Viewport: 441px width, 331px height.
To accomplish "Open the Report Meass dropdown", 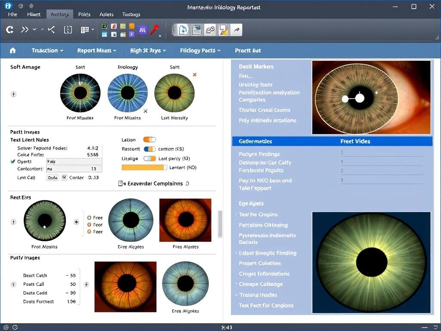I will click(96, 50).
